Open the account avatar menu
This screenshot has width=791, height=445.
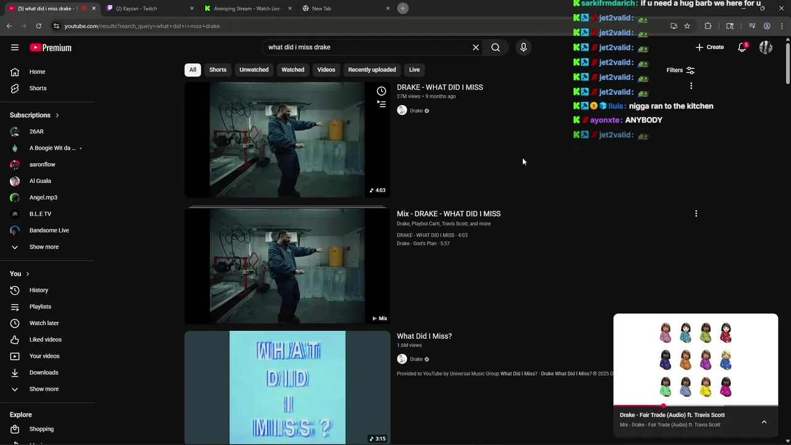coord(766,48)
